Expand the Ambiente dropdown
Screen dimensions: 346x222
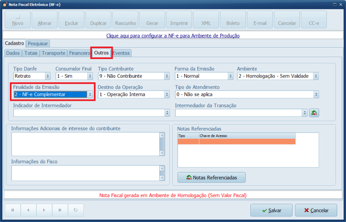point(316,76)
